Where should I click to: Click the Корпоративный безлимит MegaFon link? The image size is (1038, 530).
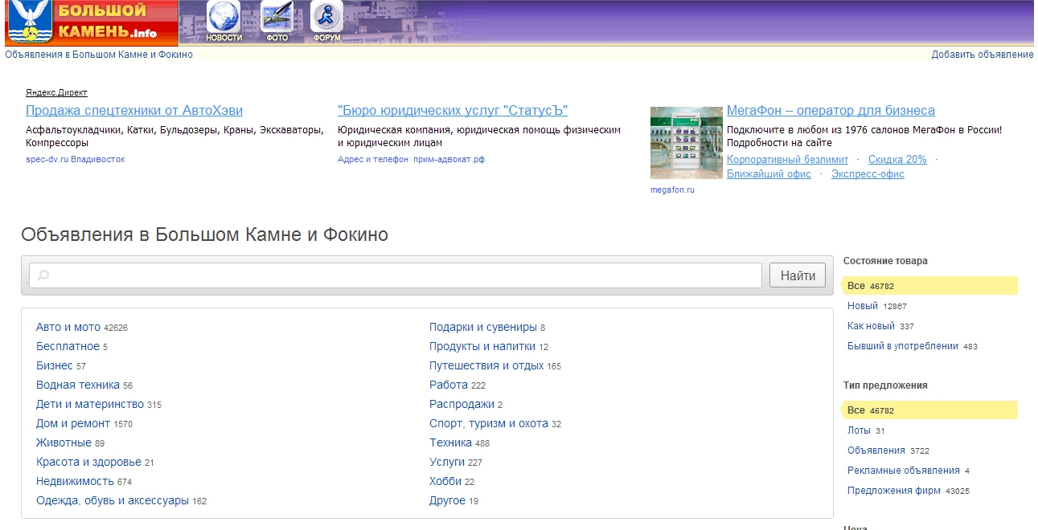787,160
